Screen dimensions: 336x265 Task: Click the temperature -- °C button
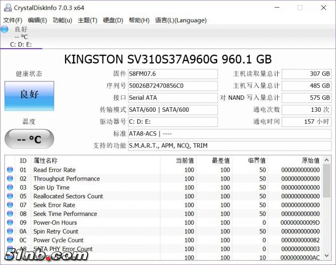point(29,140)
